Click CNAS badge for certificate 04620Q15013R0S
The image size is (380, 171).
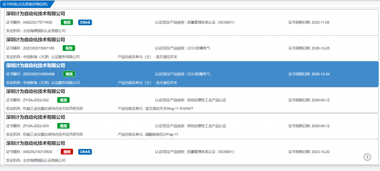(85, 152)
